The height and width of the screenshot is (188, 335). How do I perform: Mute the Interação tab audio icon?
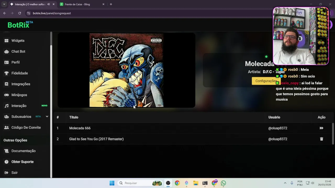click(x=48, y=4)
